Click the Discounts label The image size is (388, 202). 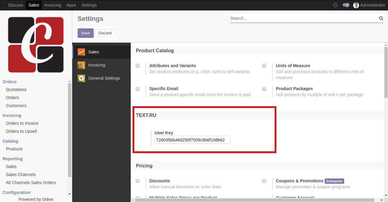pyautogui.click(x=160, y=181)
